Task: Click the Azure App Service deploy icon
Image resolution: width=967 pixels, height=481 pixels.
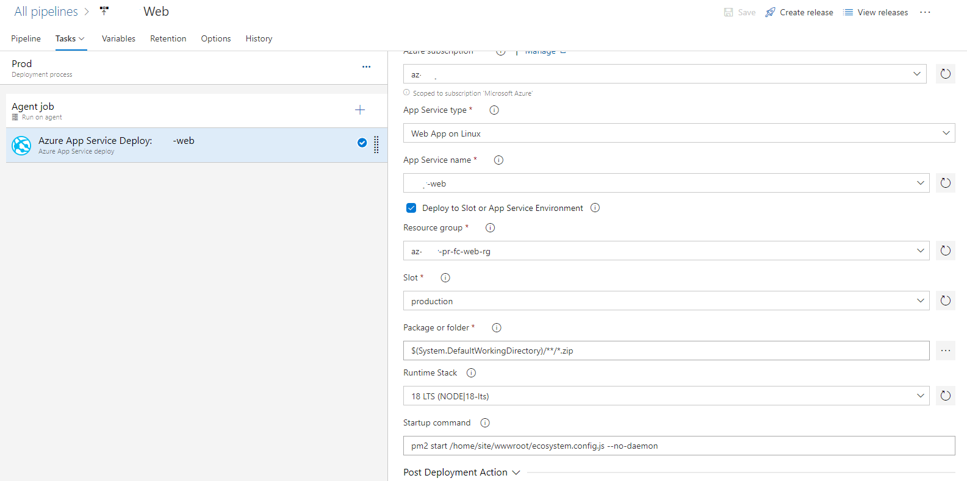Action: pyautogui.click(x=21, y=145)
